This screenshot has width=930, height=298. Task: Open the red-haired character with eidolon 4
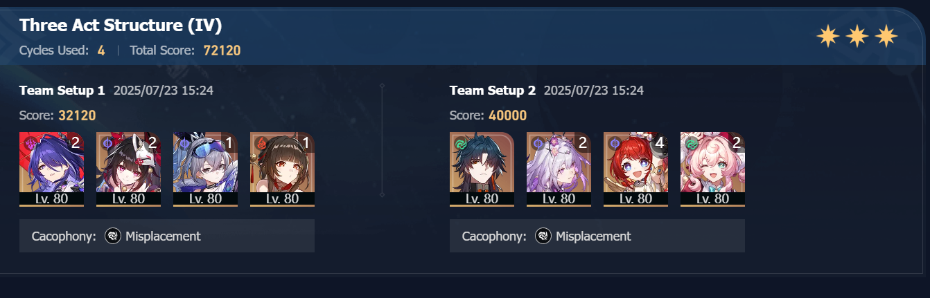point(635,169)
